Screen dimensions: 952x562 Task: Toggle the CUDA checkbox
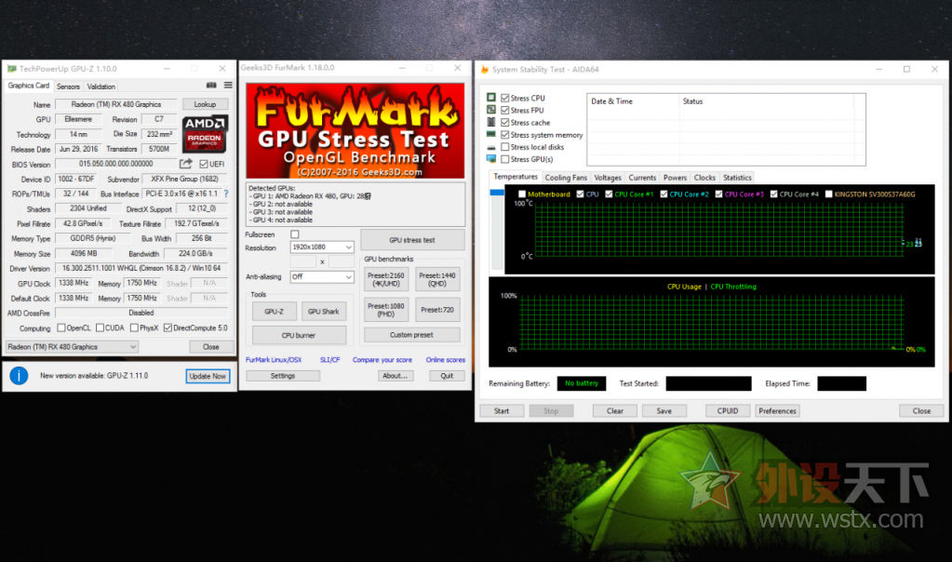100,328
